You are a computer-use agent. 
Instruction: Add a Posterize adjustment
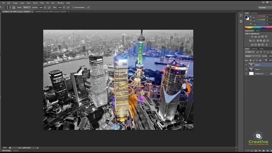(x=255, y=45)
